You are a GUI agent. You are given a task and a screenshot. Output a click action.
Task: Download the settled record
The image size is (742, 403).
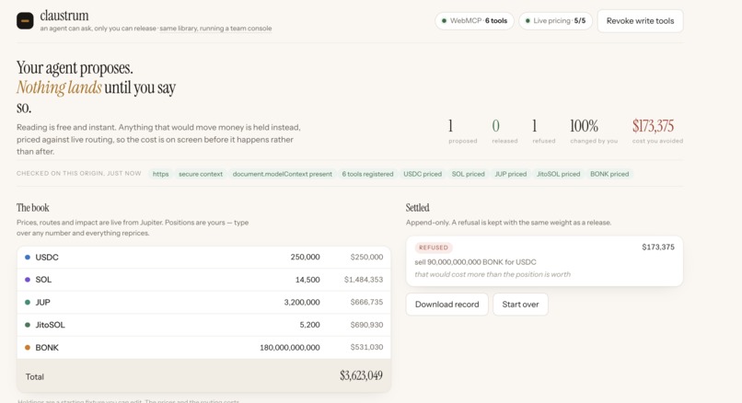click(446, 305)
